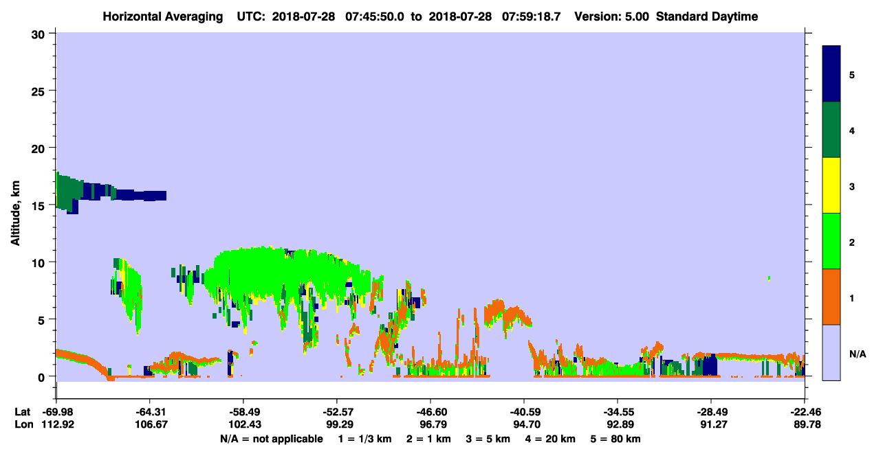Click the latitude value '-34.55'
The height and width of the screenshot is (458, 894).
(x=618, y=412)
